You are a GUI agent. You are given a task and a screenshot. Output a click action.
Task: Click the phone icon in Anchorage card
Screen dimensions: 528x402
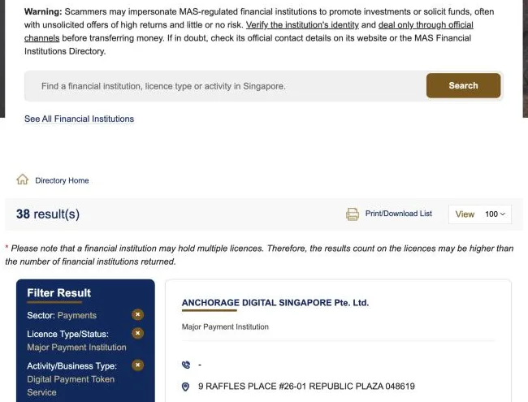tap(186, 365)
